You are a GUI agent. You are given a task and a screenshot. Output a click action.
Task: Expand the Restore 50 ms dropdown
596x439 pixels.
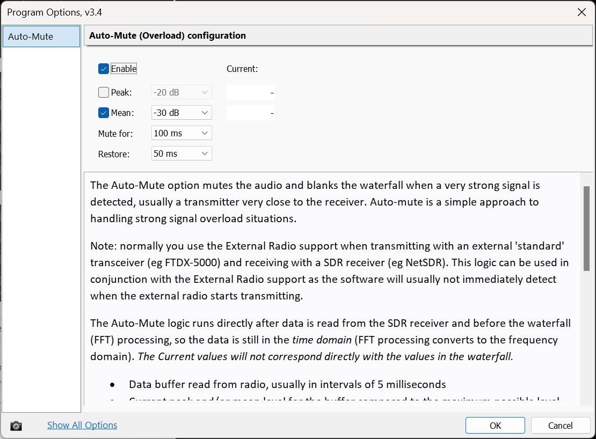click(x=181, y=153)
